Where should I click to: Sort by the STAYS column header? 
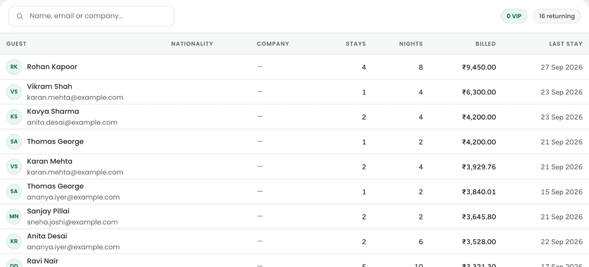pyautogui.click(x=356, y=44)
